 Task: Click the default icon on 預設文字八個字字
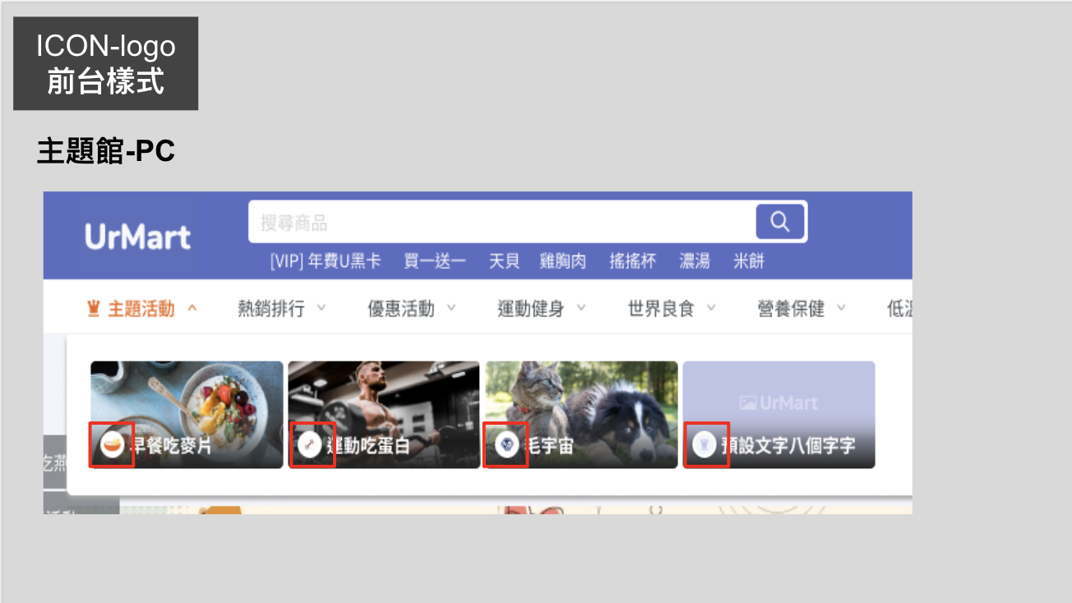pyautogui.click(x=704, y=445)
